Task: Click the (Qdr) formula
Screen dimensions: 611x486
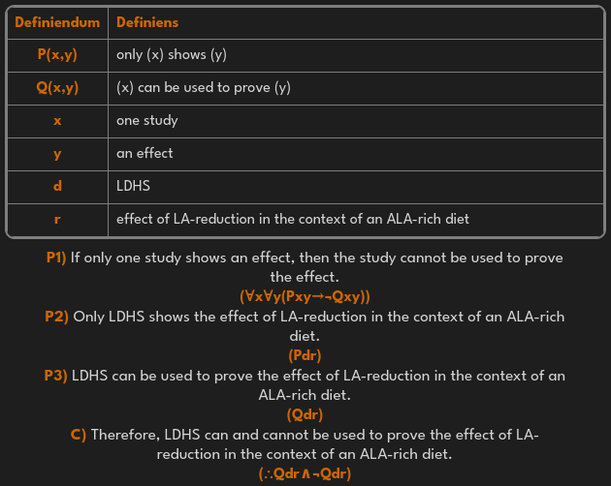Action: click(305, 414)
